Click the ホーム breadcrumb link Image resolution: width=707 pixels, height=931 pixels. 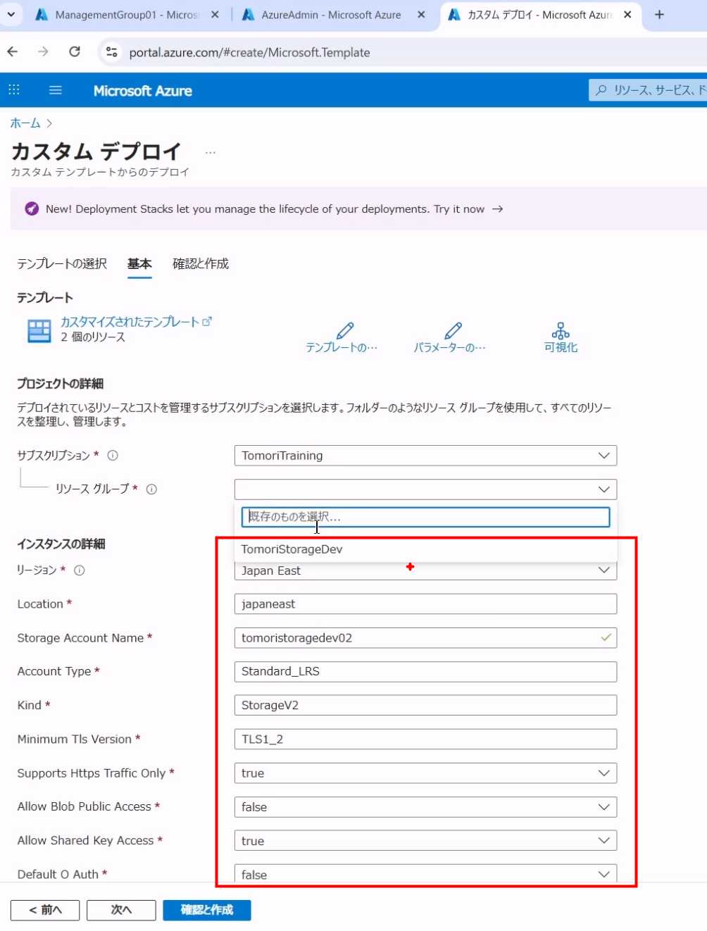tap(25, 123)
